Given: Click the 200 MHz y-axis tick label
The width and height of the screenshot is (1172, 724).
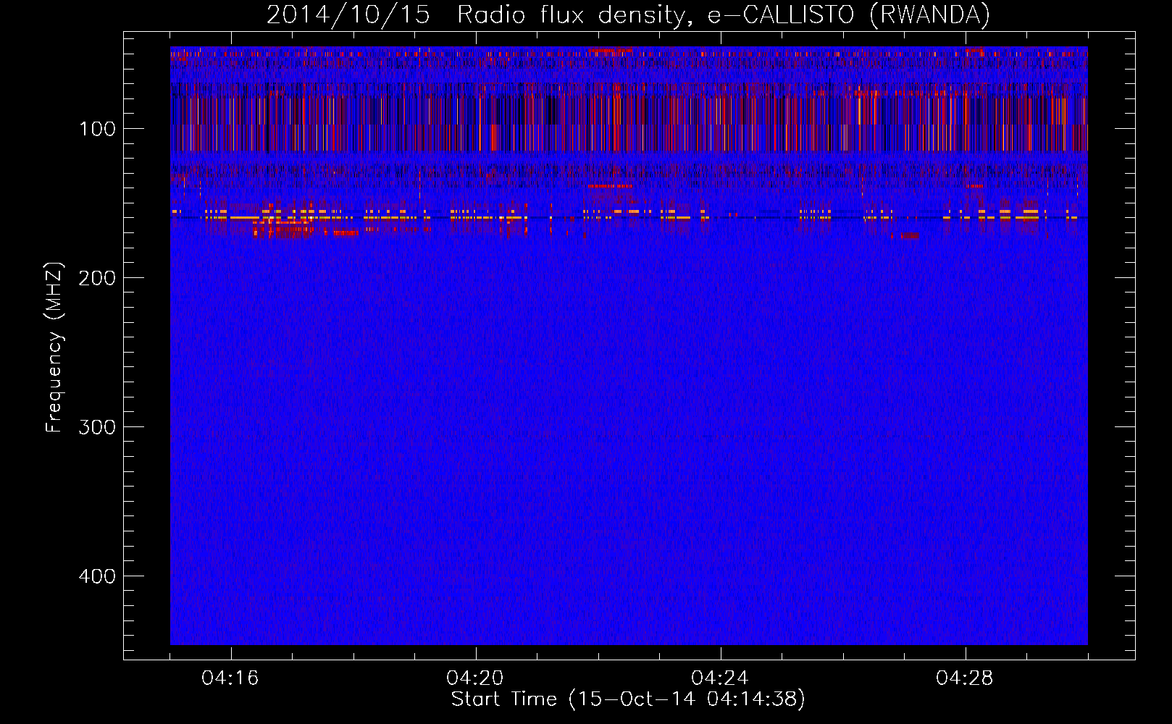Looking at the screenshot, I should 97,278.
